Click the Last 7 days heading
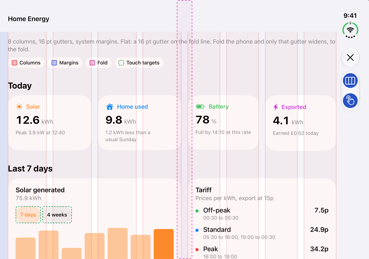Screen dimensions: 369x259 (30, 169)
